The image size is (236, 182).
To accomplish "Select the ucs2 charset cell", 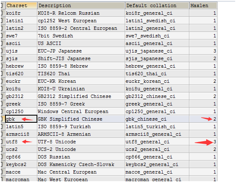I will click(21, 149).
